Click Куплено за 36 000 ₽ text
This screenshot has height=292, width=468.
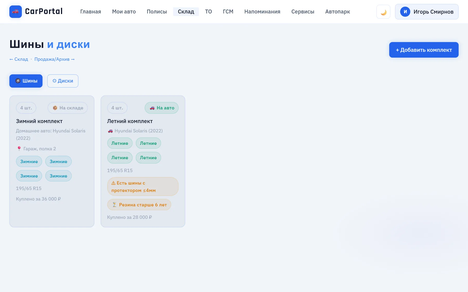tap(38, 199)
